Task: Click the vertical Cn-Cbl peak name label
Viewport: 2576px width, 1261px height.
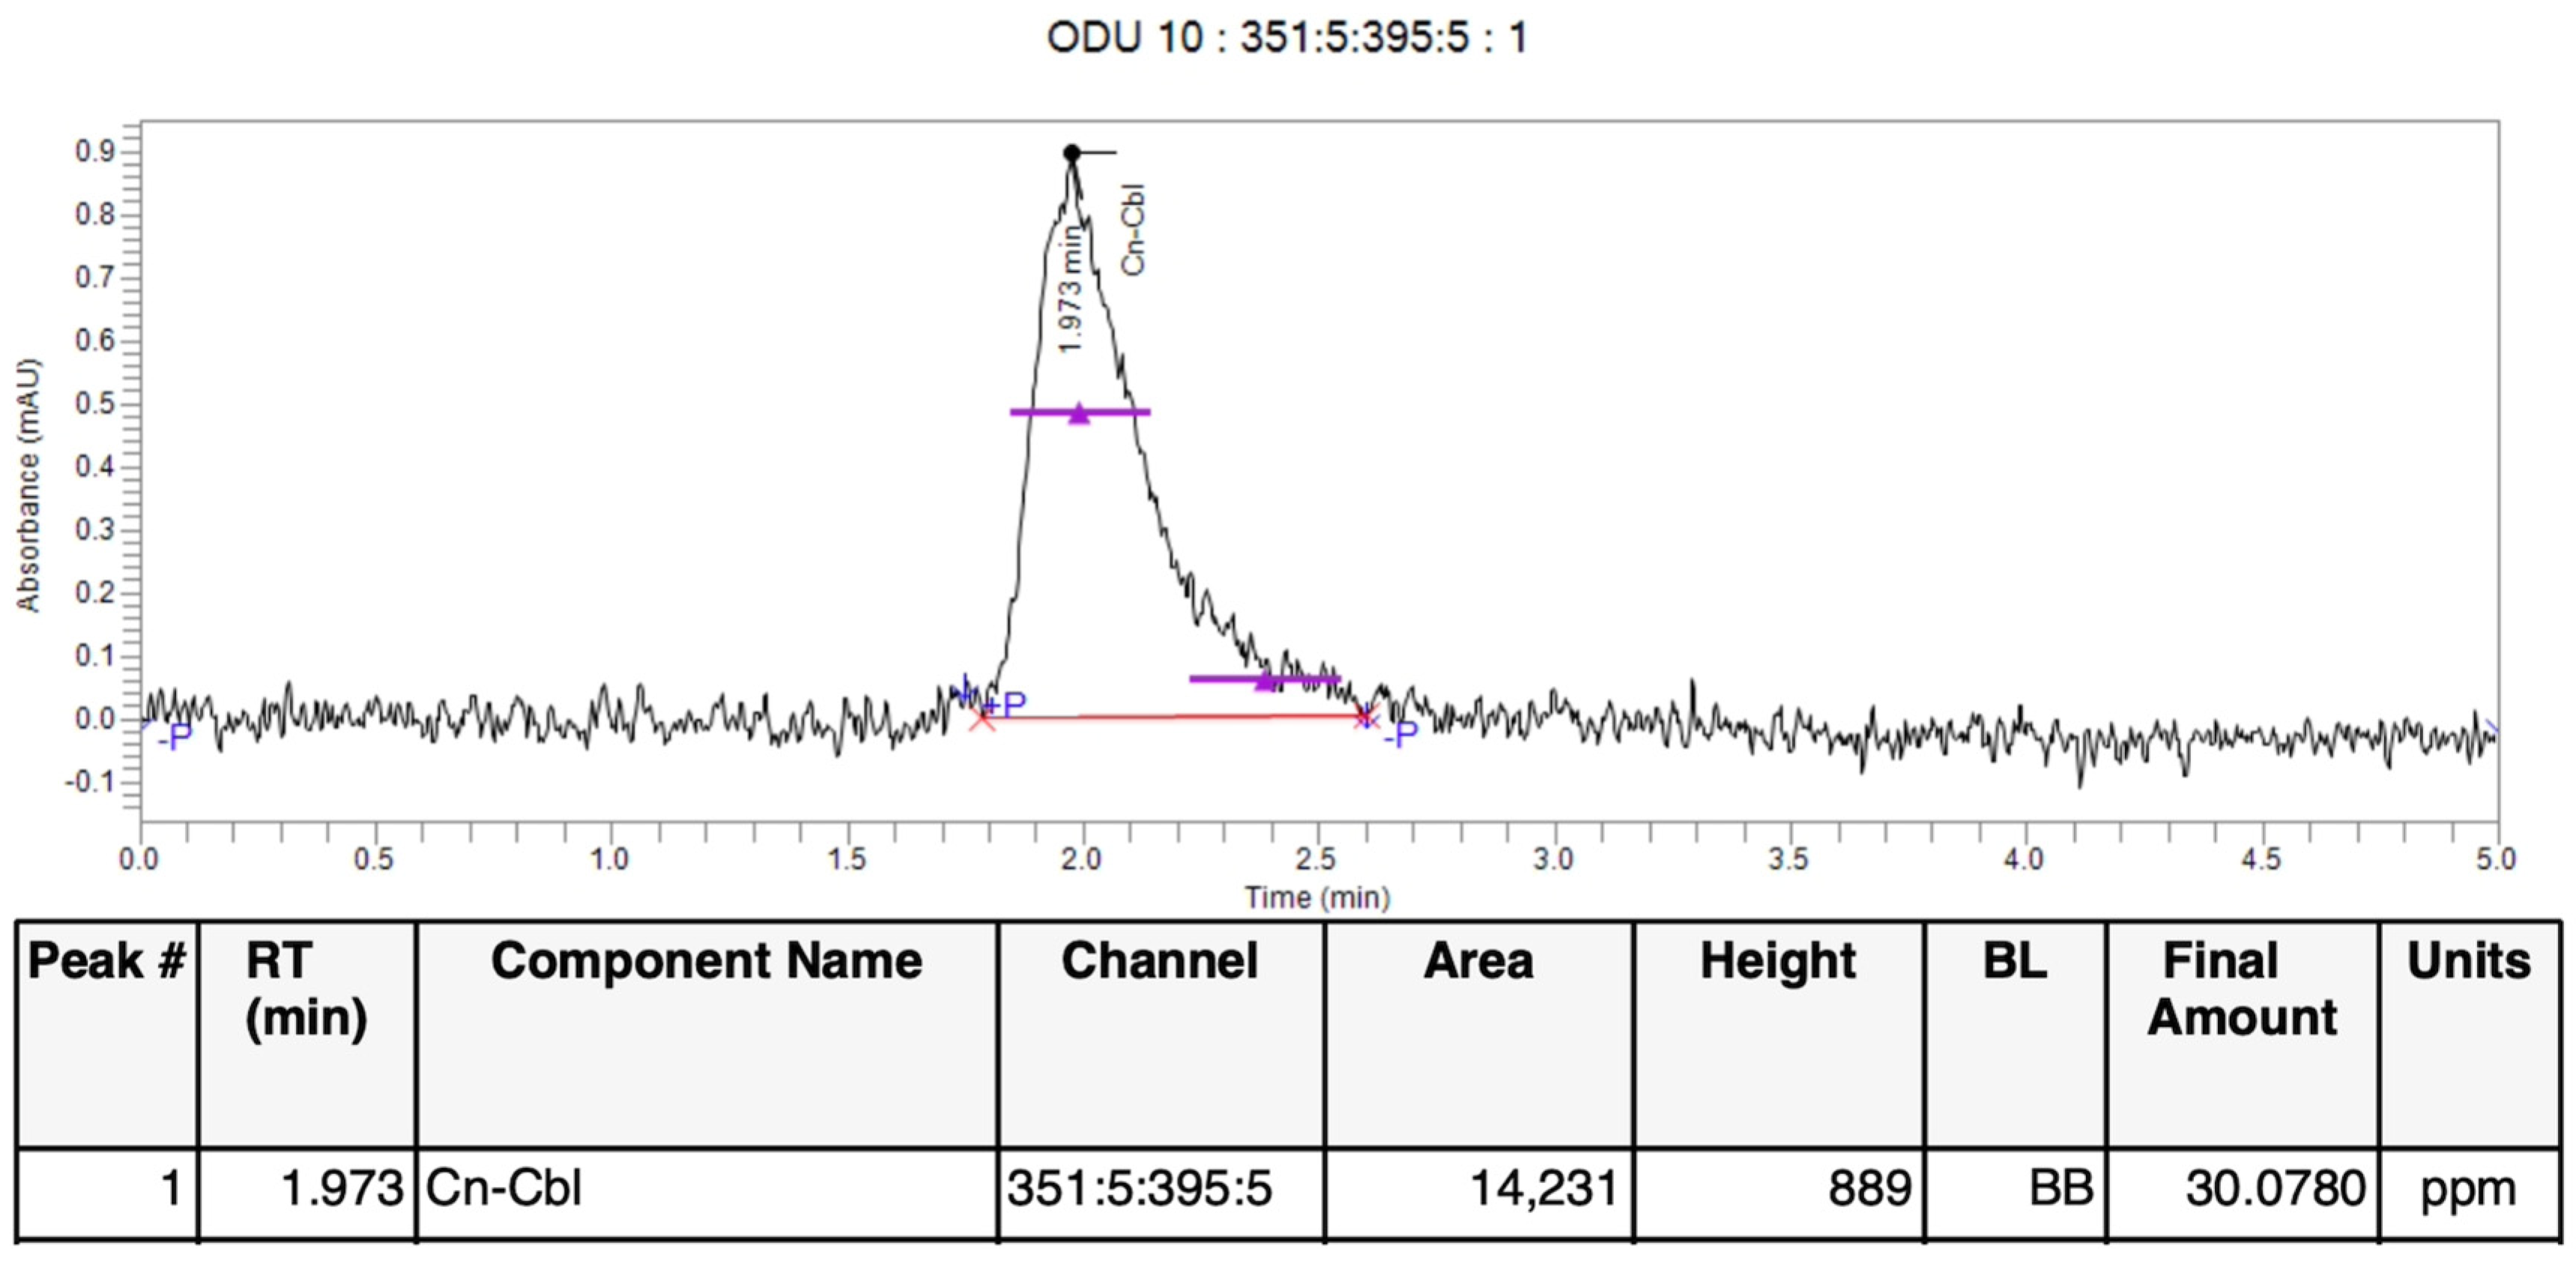Action: 1132,229
